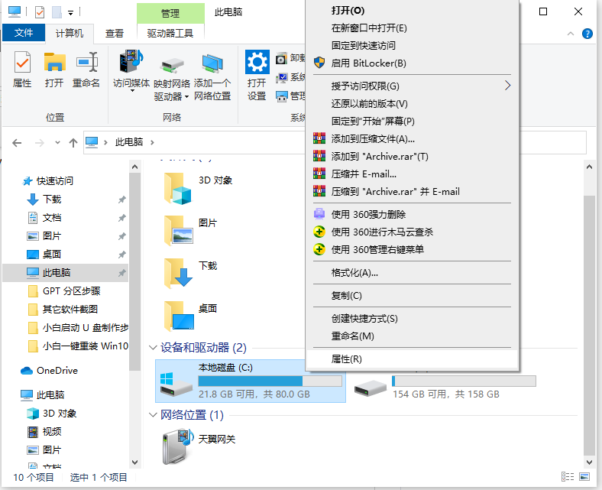This screenshot has width=602, height=490.
Task: Click the help question mark icon
Action: click(587, 34)
